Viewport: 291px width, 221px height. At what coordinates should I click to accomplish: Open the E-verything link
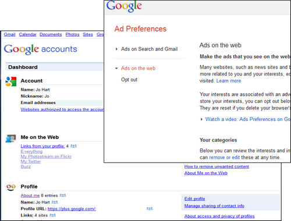tap(31, 151)
